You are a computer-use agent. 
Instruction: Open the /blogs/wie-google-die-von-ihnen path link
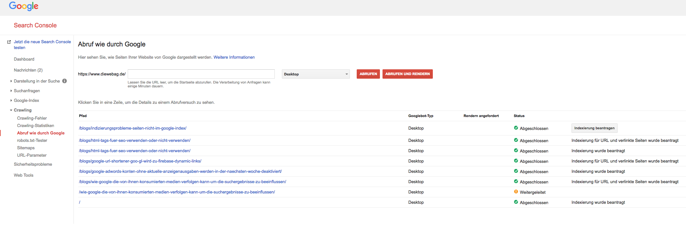(x=183, y=182)
